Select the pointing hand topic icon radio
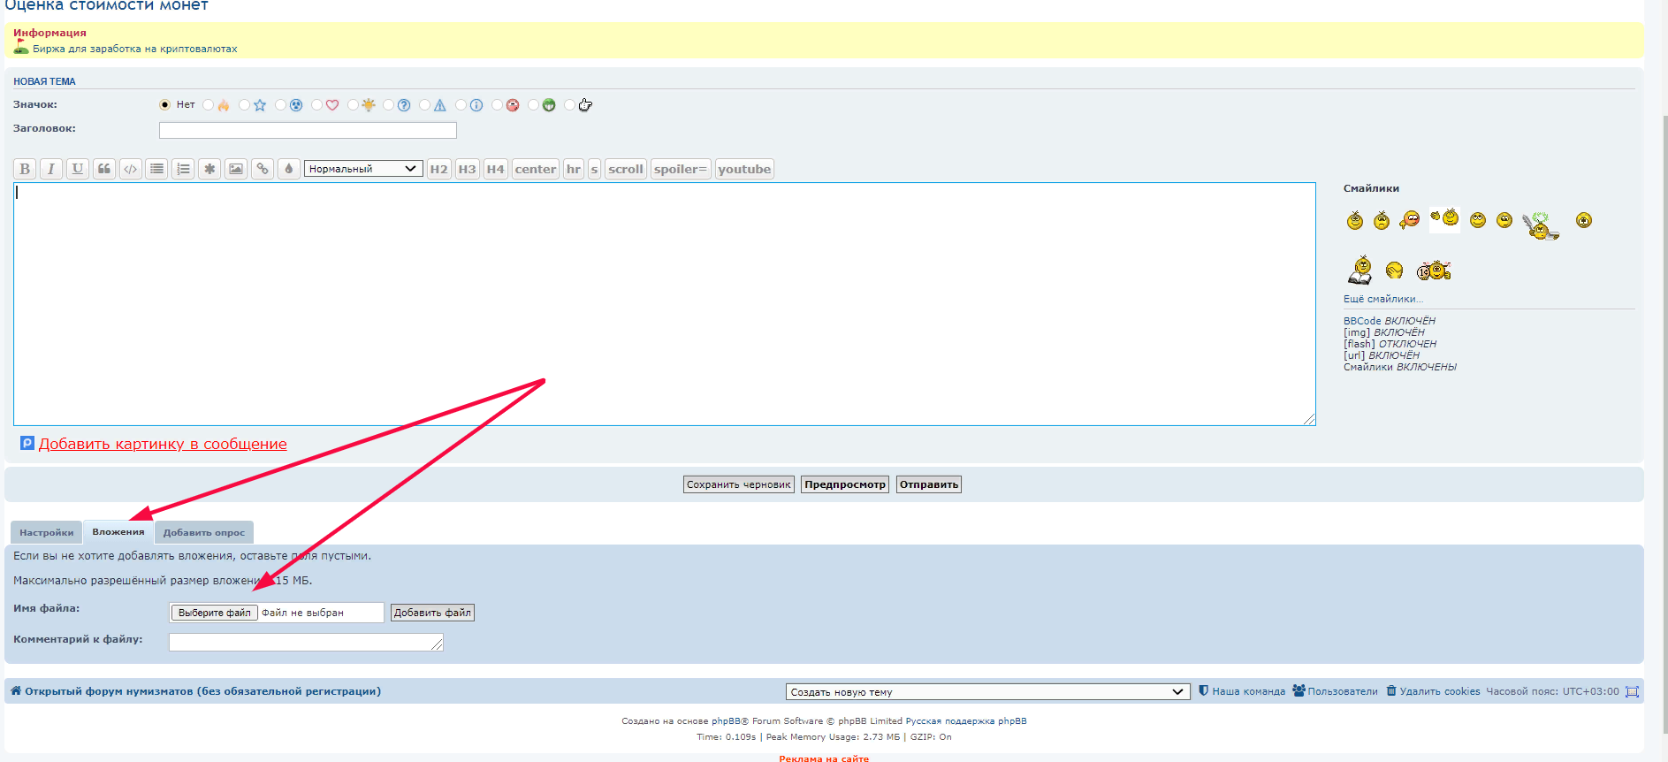Screen dimensions: 1668x762 click(569, 104)
